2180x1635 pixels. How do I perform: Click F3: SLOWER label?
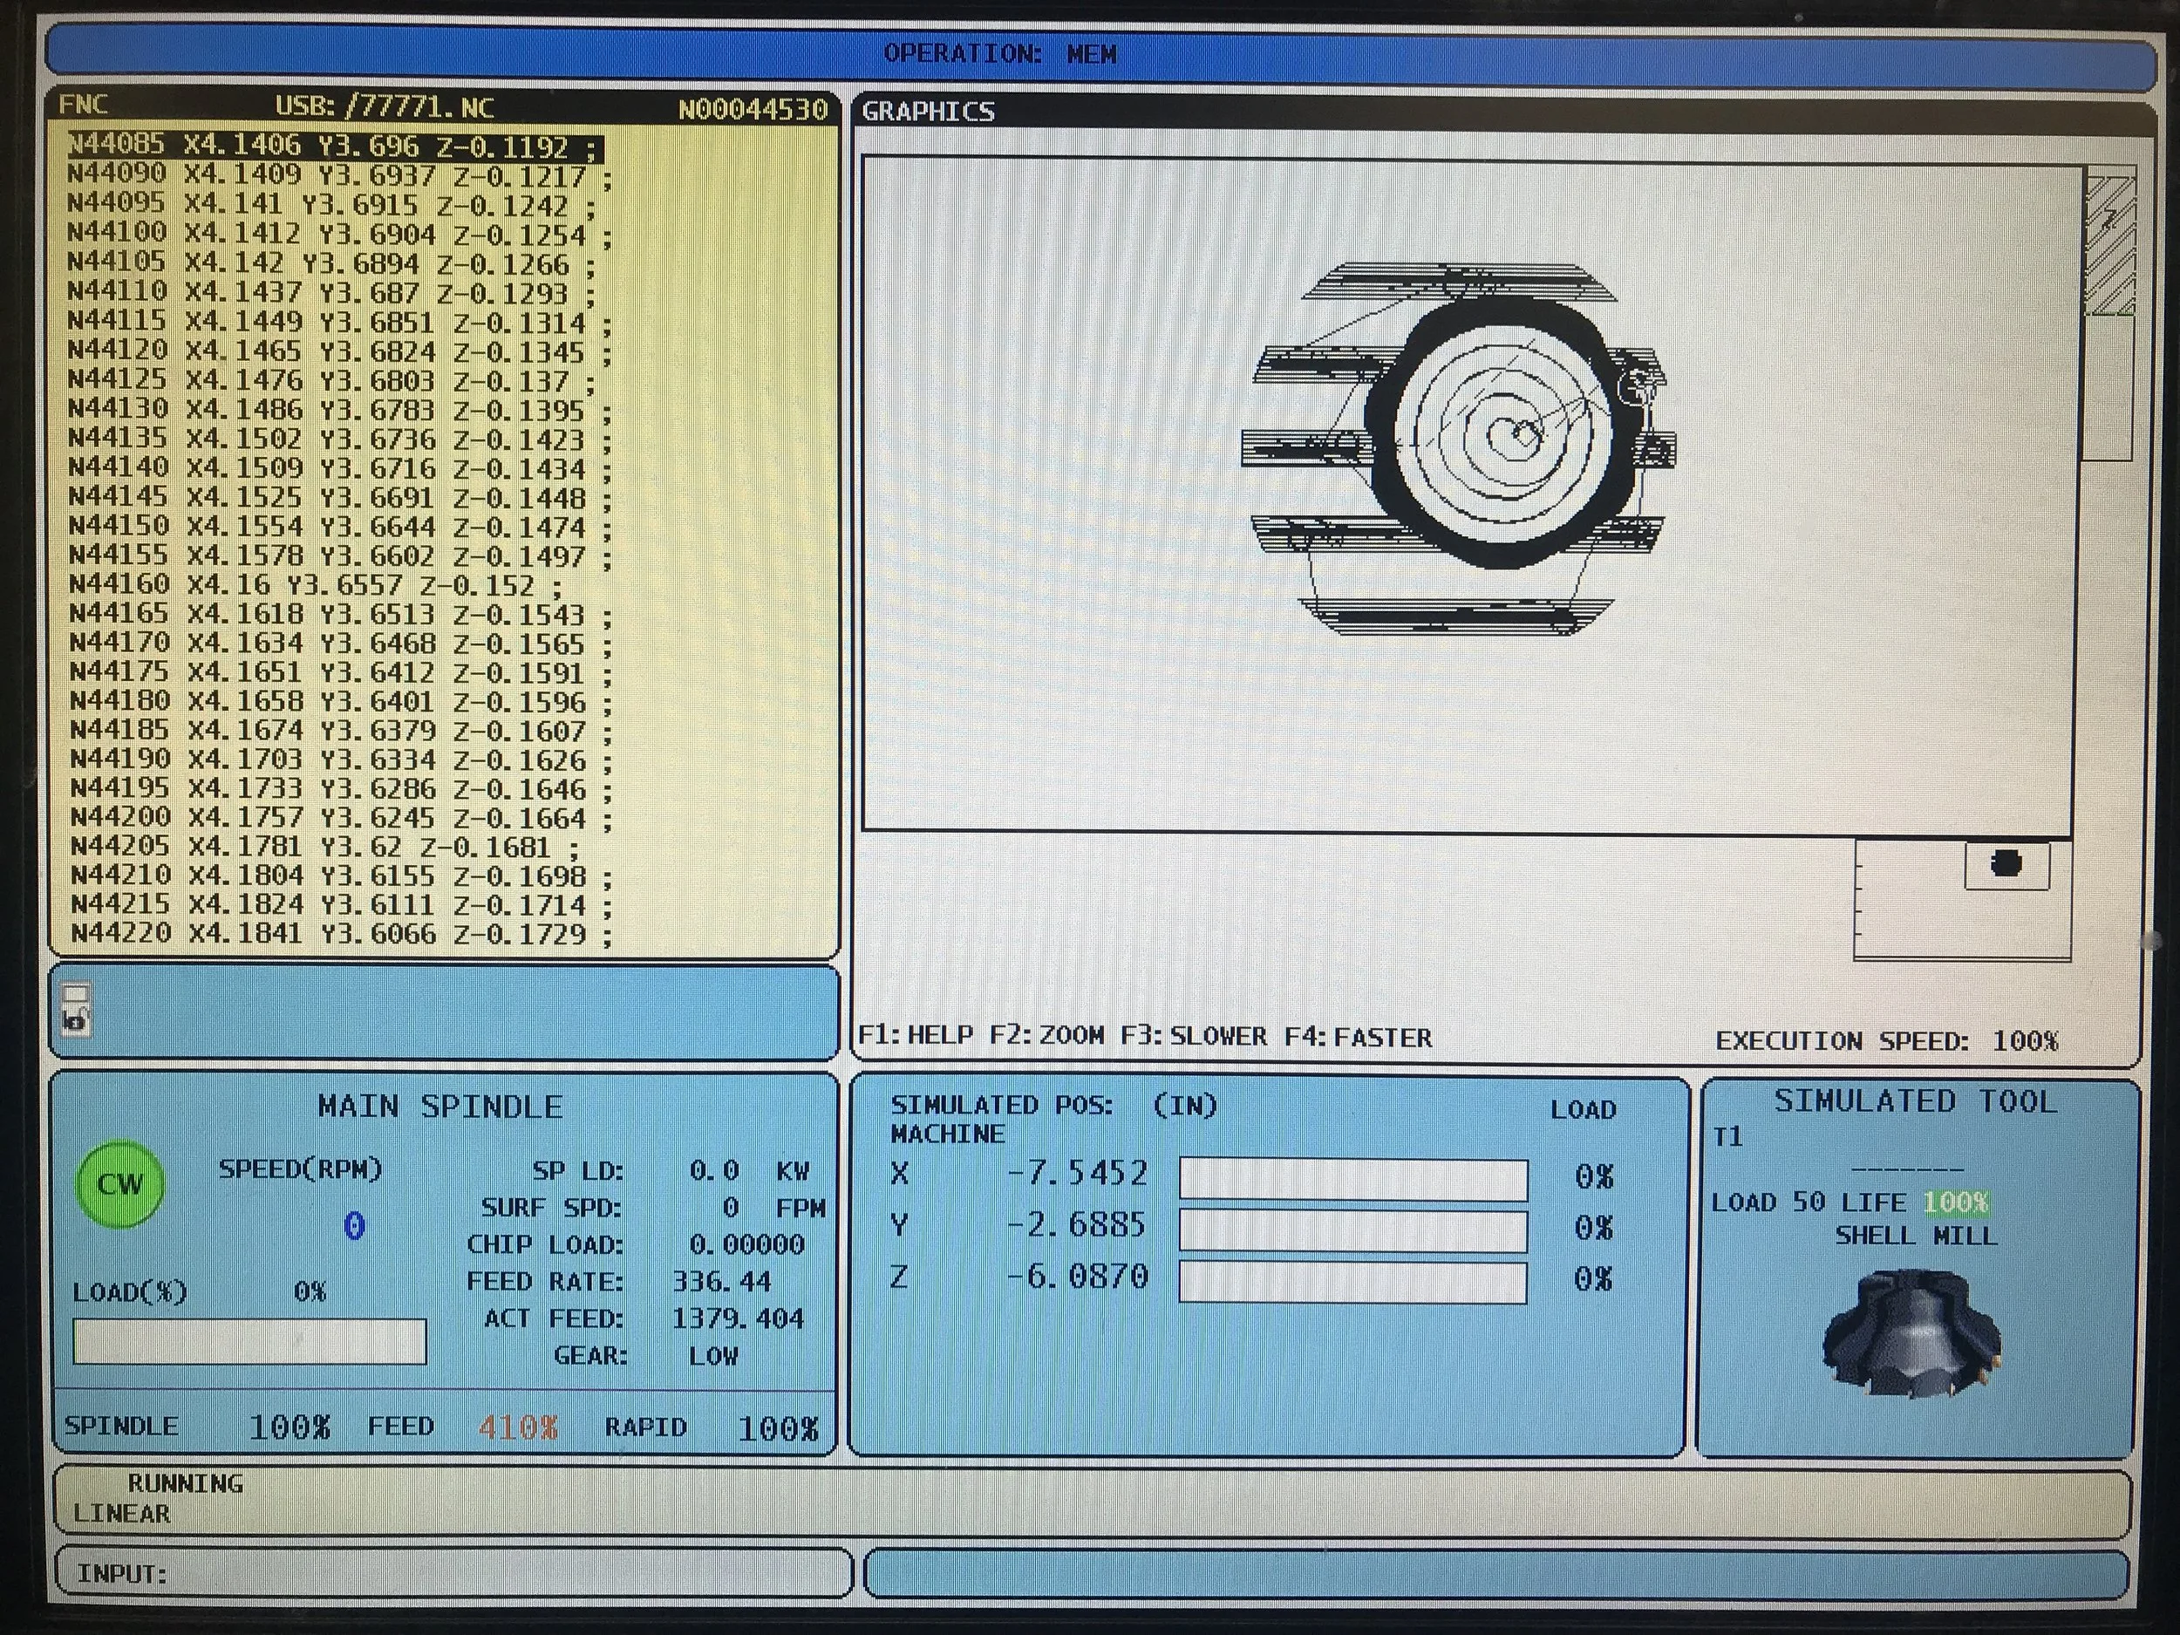[1194, 1037]
